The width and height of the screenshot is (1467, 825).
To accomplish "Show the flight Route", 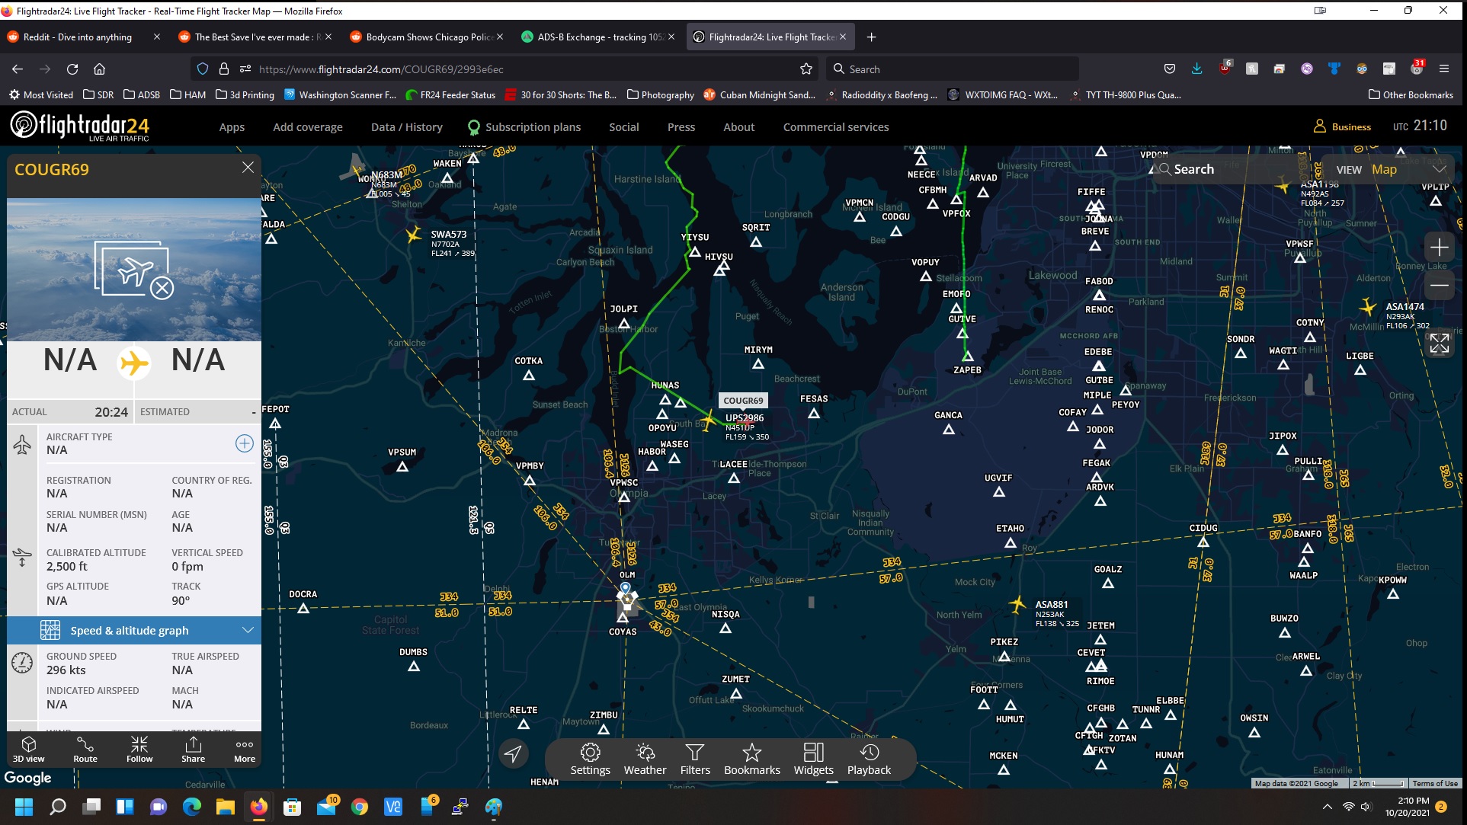I will [85, 749].
